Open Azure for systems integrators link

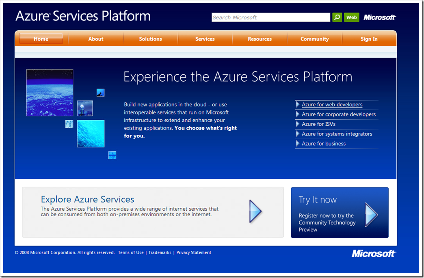coord(337,134)
